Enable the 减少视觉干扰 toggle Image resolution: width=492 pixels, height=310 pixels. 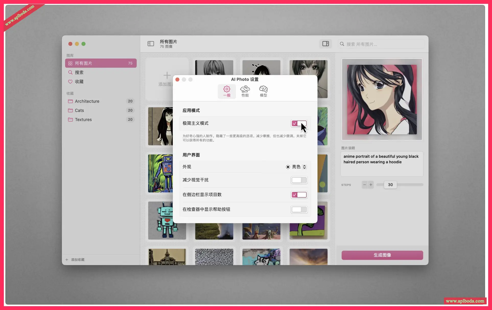(299, 180)
